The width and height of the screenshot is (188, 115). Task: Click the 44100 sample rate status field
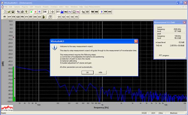pyautogui.click(x=144, y=113)
